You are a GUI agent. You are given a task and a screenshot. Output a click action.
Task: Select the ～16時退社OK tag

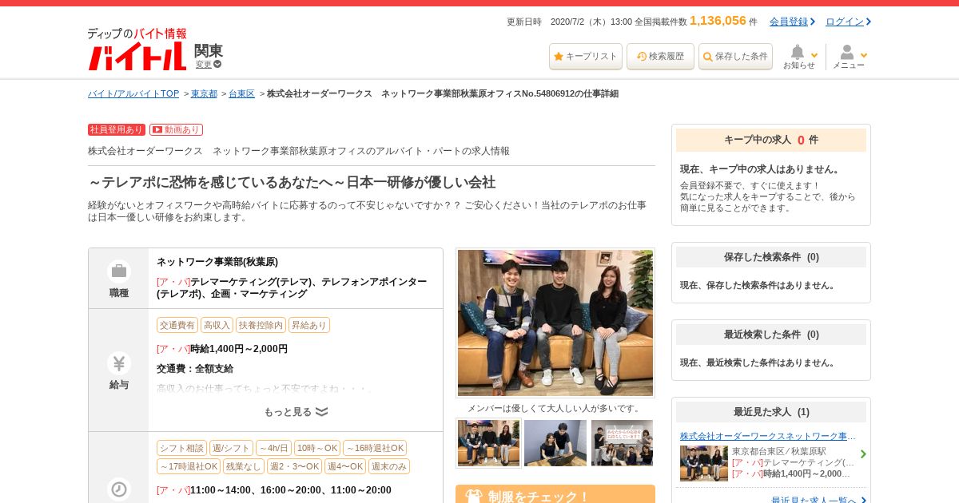[375, 448]
